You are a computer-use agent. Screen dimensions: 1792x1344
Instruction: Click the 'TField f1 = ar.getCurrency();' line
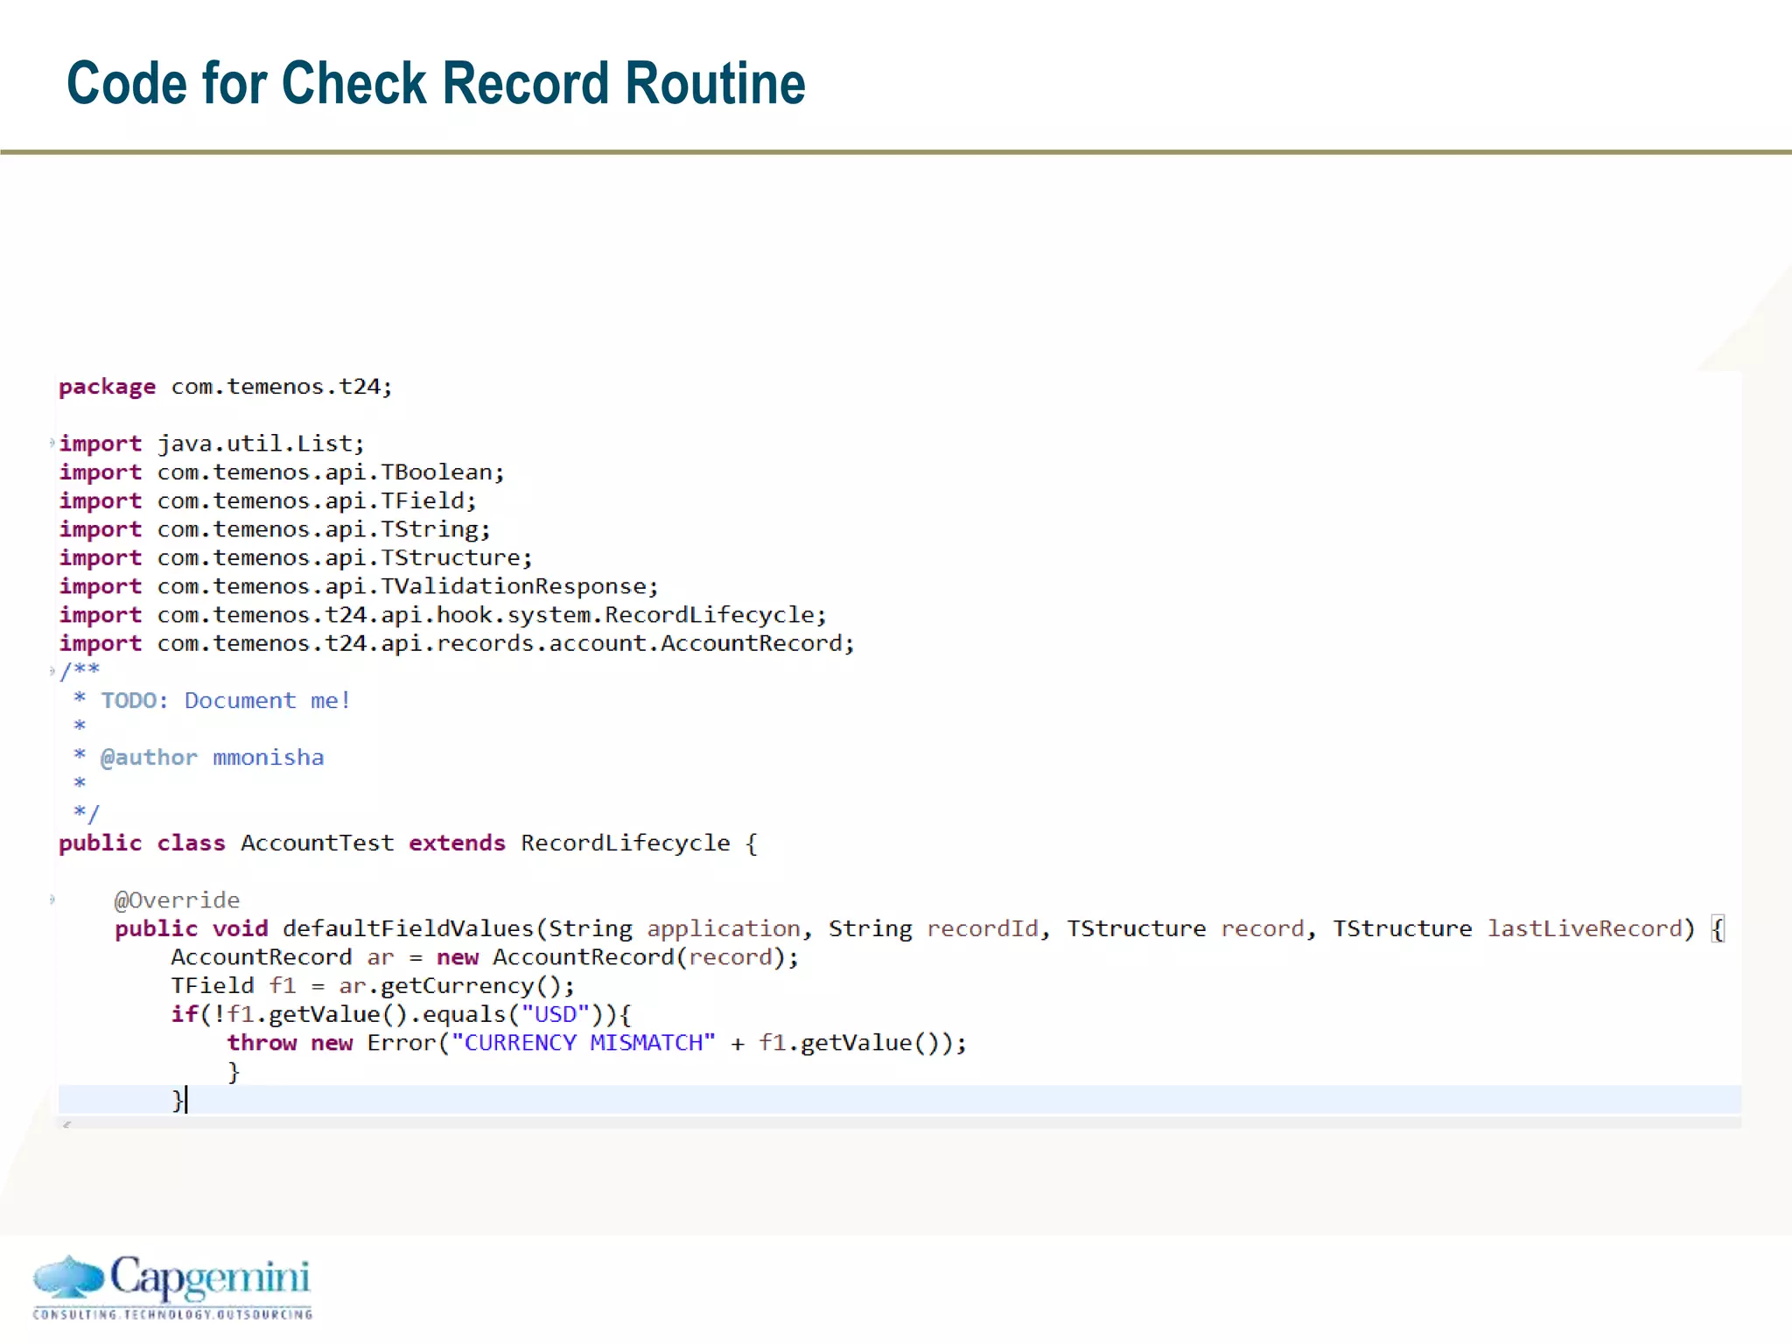tap(373, 986)
